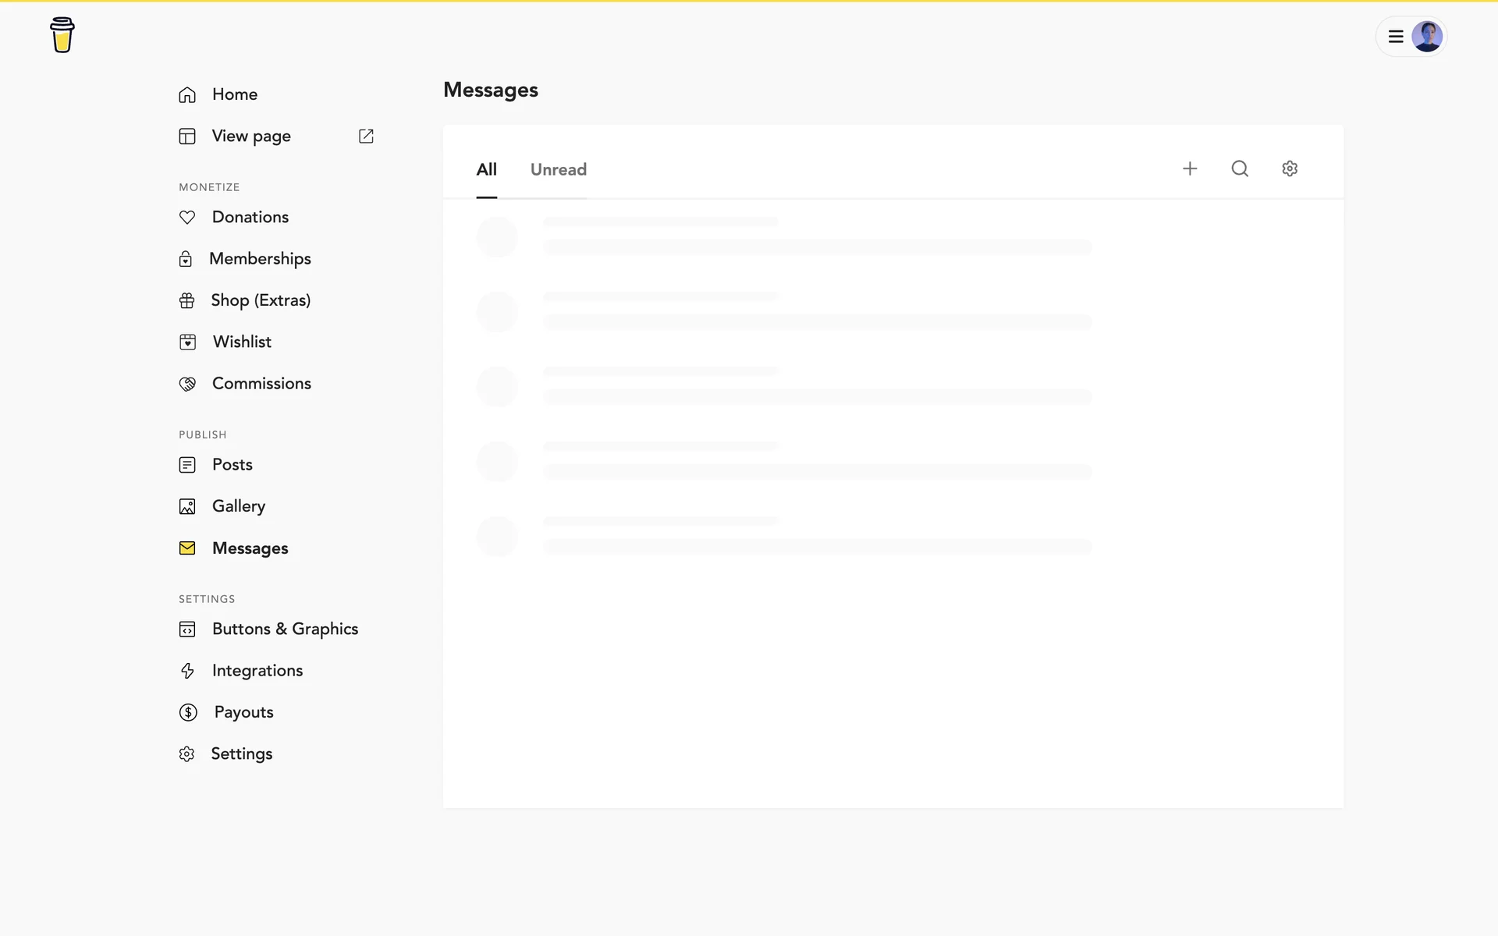Click the profile avatar picture

tap(1426, 37)
